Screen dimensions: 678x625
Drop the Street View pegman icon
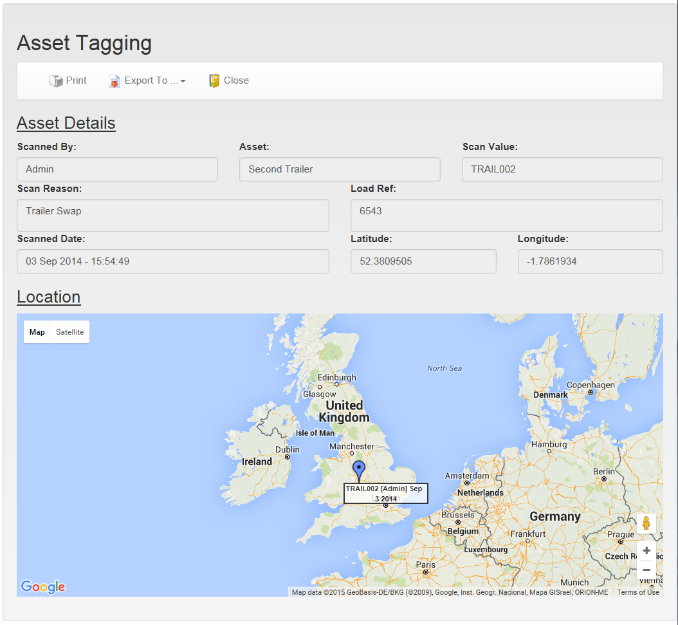646,523
